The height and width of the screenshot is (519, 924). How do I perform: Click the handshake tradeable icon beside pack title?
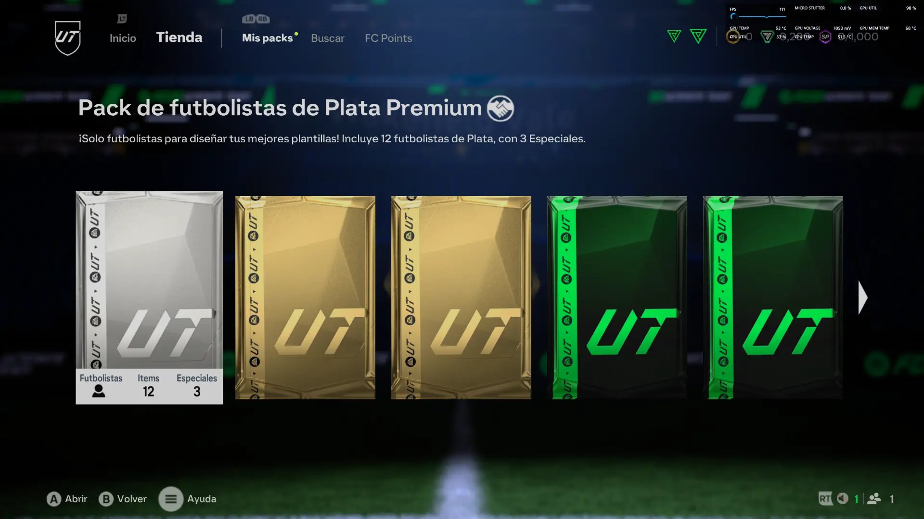click(x=500, y=108)
